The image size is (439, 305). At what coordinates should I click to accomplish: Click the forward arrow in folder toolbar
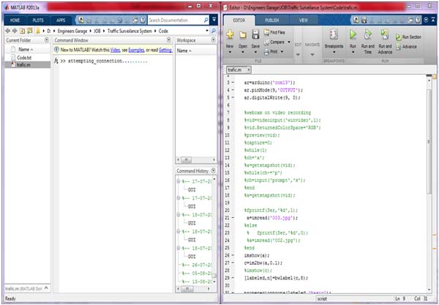click(x=15, y=31)
